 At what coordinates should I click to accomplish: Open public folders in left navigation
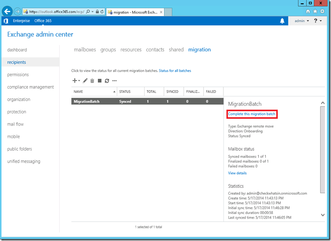pyautogui.click(x=20, y=149)
